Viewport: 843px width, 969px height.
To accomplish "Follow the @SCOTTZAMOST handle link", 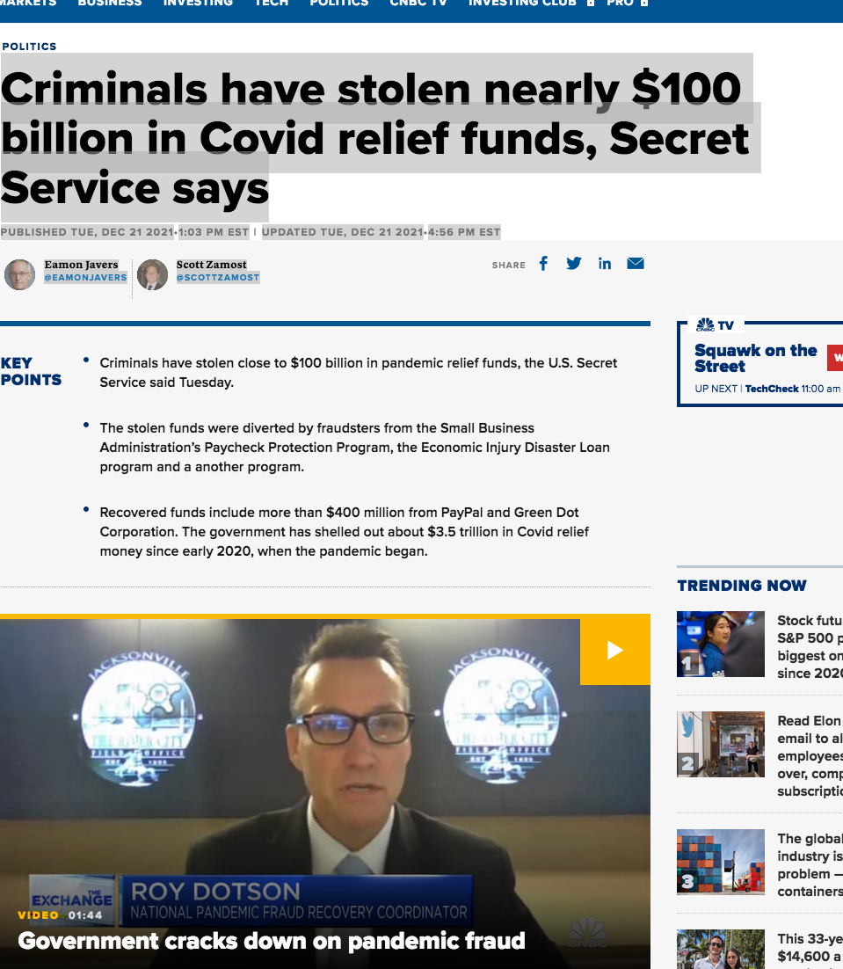I will 218,278.
